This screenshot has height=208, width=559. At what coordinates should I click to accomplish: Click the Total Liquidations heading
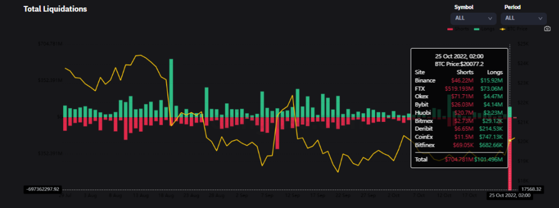55,9
